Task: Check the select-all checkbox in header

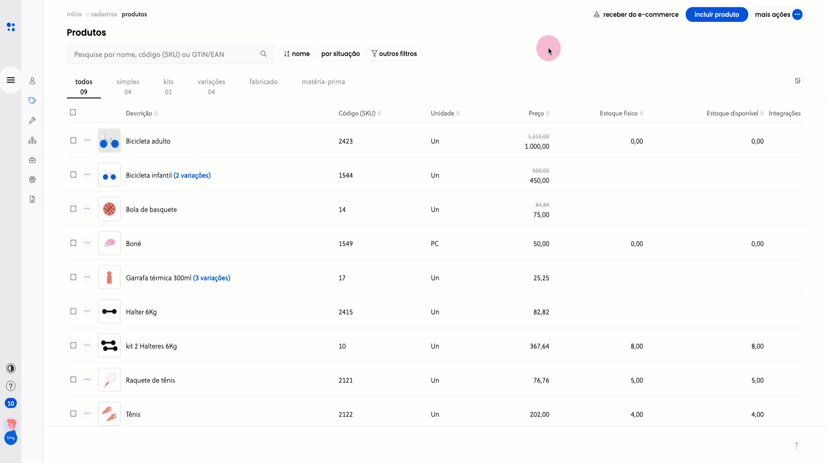Action: coord(73,112)
